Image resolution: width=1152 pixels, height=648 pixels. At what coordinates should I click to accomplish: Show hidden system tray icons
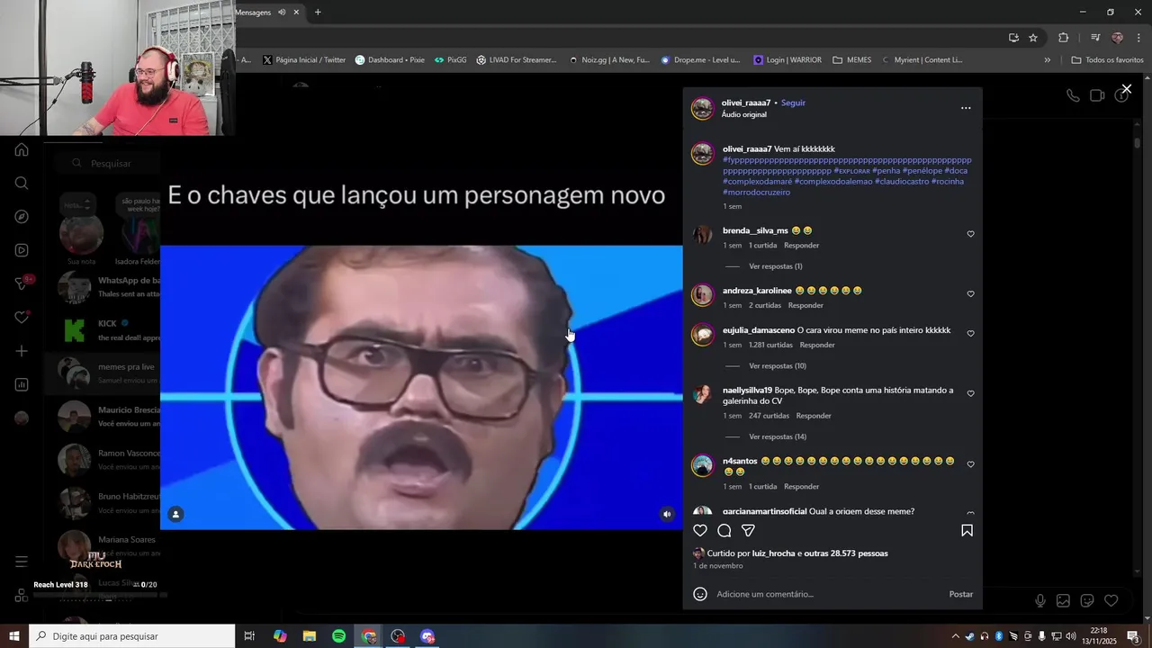click(x=957, y=636)
